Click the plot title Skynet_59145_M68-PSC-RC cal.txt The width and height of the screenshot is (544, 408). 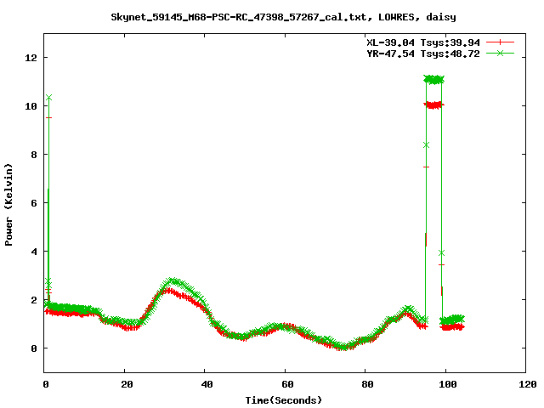(283, 17)
